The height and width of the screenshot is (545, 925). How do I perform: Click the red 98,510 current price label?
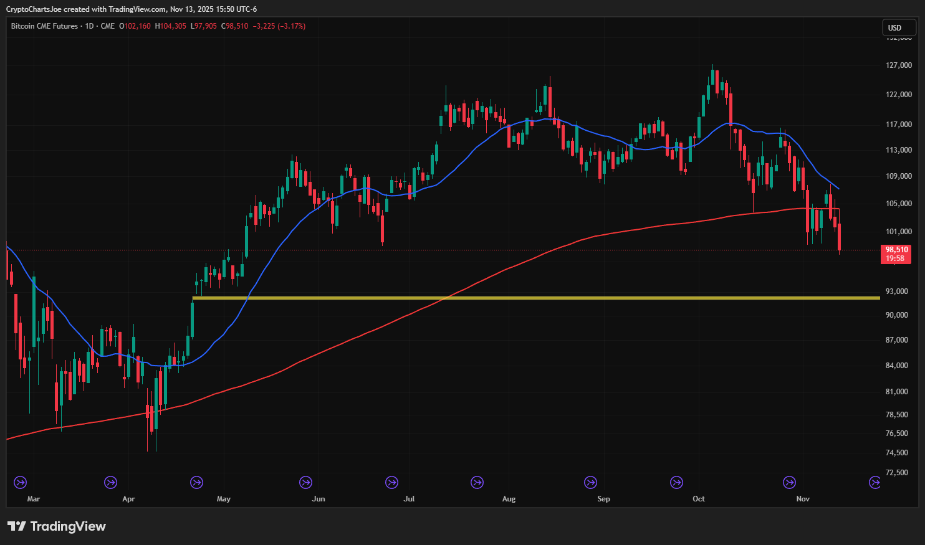coord(896,254)
